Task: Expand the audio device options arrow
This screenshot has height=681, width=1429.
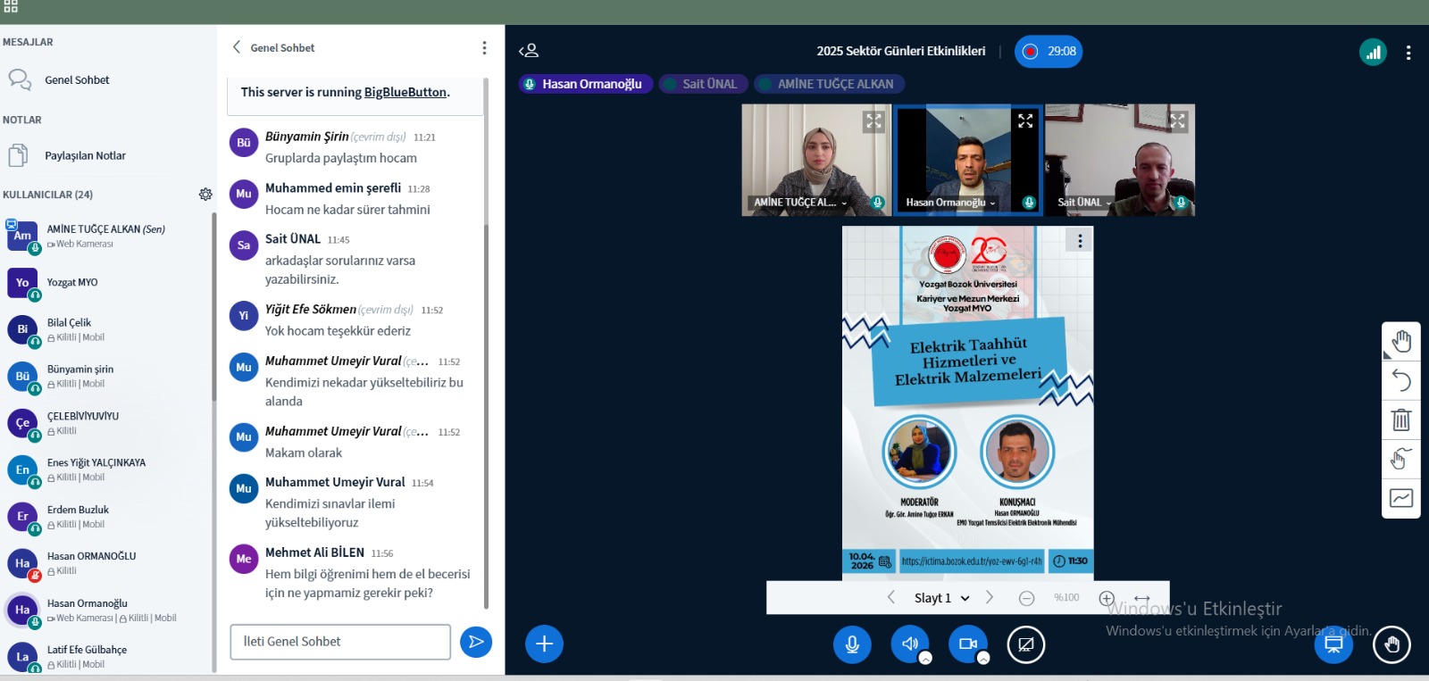Action: pyautogui.click(x=925, y=659)
